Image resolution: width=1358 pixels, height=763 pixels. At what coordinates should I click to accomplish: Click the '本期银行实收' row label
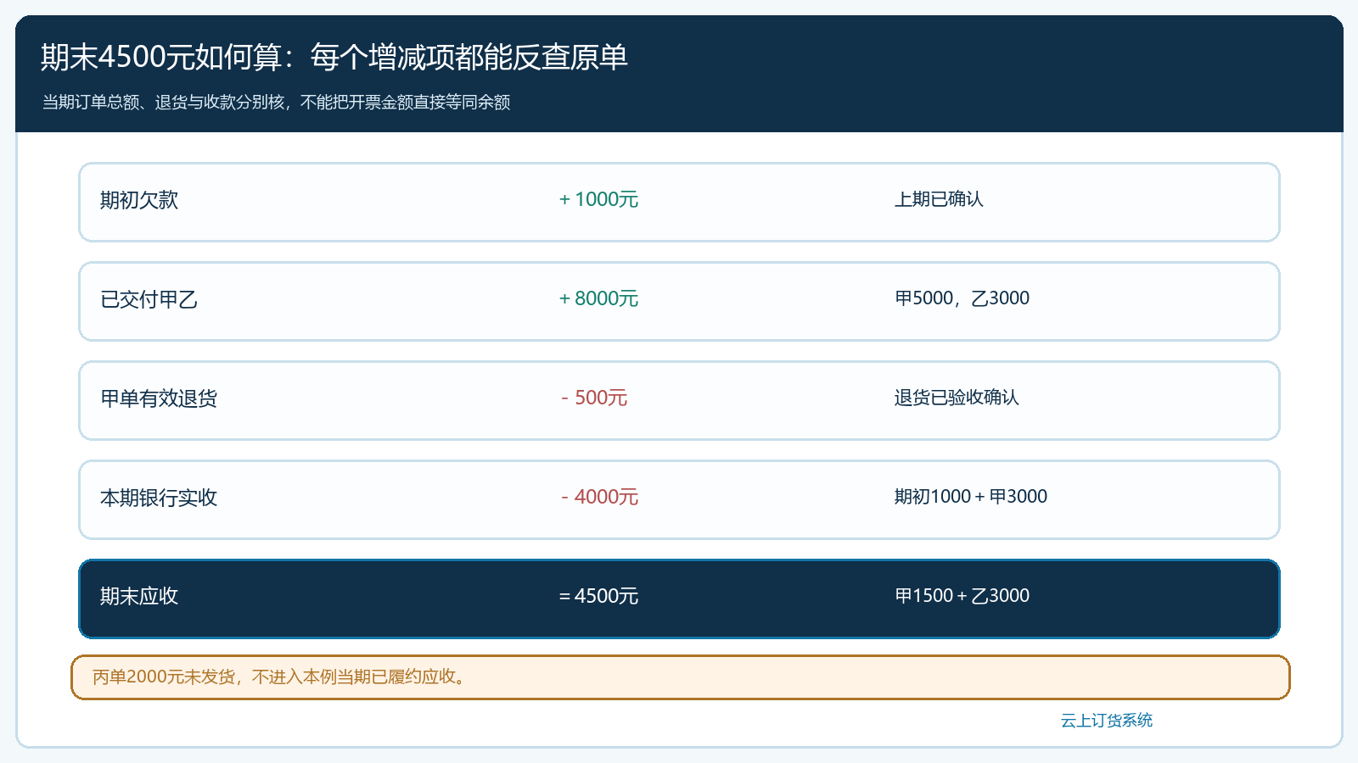click(159, 498)
